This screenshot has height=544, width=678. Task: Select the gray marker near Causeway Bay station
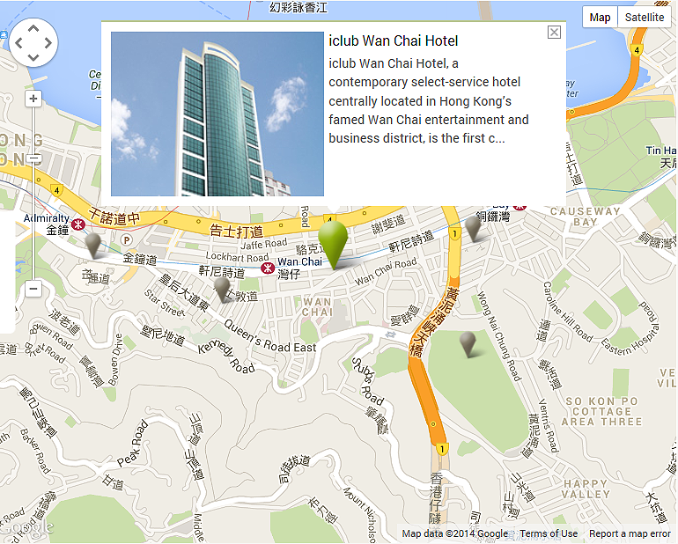point(473,228)
